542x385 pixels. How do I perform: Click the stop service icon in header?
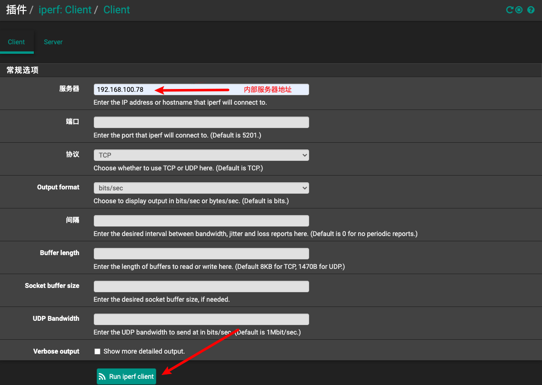coord(519,10)
